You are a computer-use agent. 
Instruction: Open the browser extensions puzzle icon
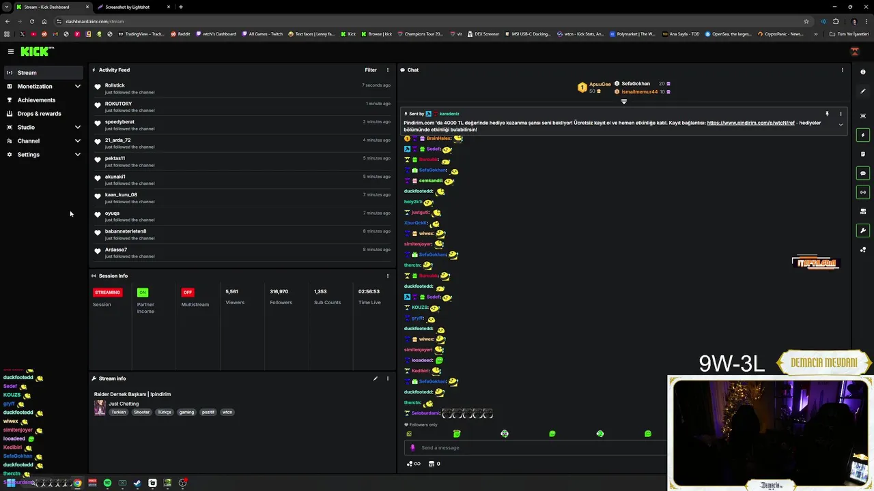pyautogui.click(x=836, y=21)
